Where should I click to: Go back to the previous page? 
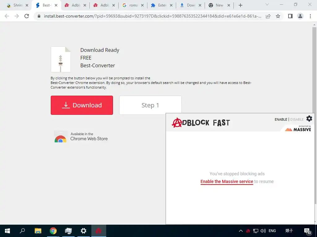click(x=7, y=16)
